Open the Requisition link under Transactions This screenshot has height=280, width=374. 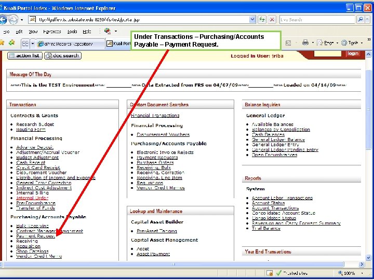[x=28, y=246]
